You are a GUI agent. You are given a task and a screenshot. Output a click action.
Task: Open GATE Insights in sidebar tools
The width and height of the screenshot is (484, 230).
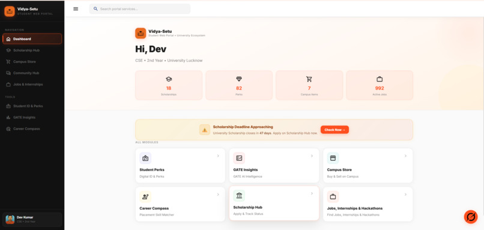32,117
